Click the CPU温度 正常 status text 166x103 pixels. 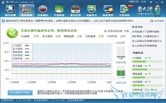coord(36,36)
